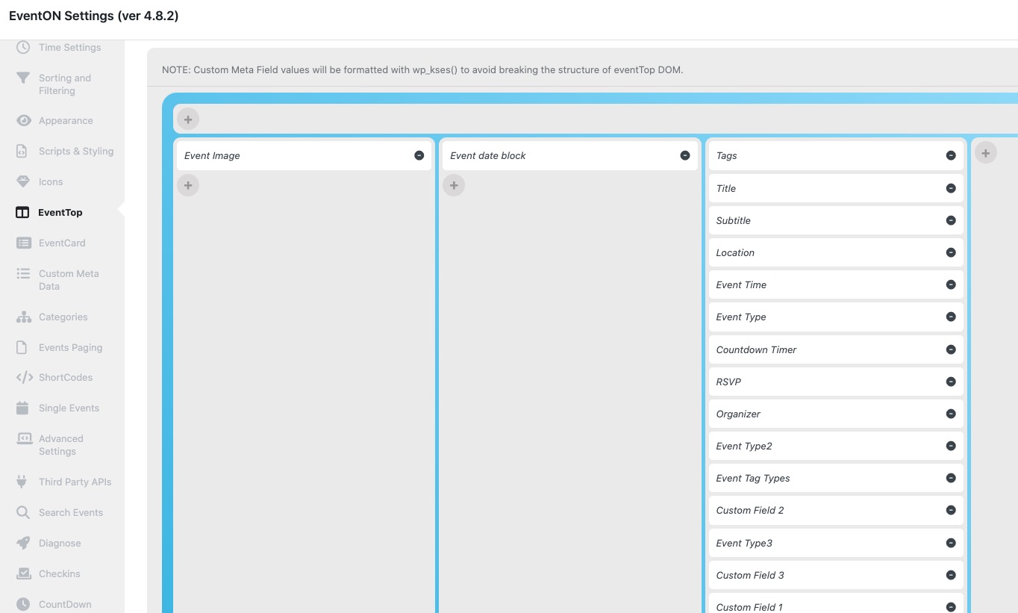Remove the Subtitle field
The width and height of the screenshot is (1018, 613).
[951, 220]
